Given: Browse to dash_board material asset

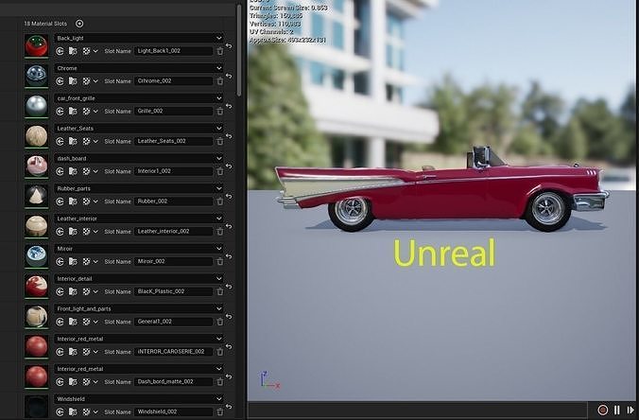Looking at the screenshot, I should 73,171.
